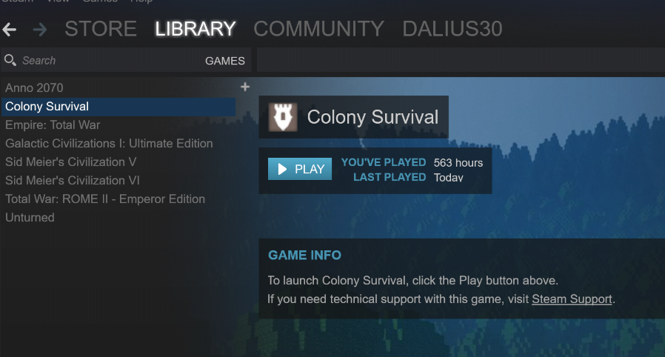Follow the Steam Support link
Viewport: 665px width, 357px height.
click(x=572, y=299)
